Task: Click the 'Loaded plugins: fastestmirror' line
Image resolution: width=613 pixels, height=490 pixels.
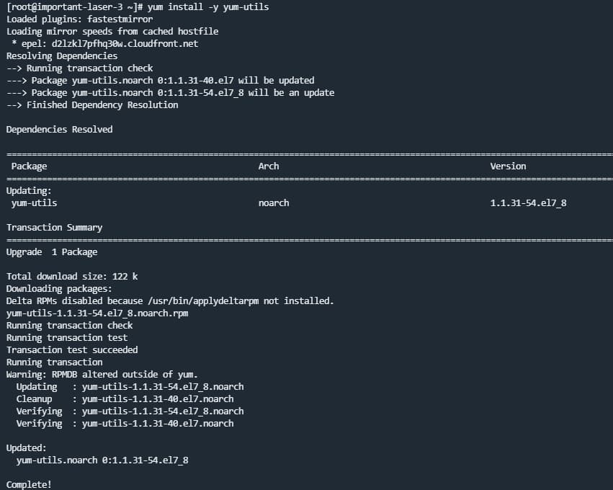Action: pyautogui.click(x=80, y=19)
